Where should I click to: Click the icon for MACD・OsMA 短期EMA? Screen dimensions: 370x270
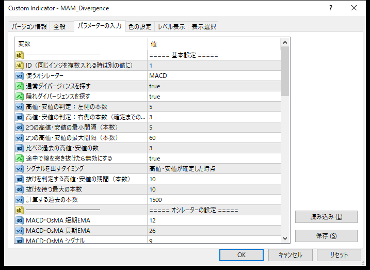pos(20,220)
